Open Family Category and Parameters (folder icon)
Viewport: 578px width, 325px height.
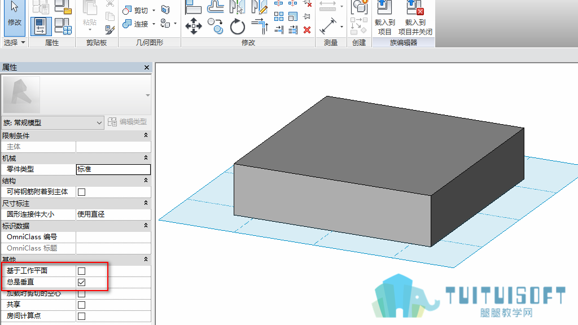[63, 7]
